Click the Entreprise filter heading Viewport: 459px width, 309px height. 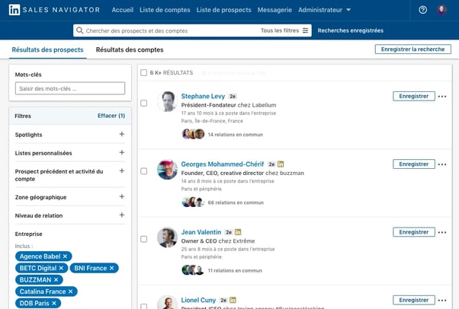(29, 234)
